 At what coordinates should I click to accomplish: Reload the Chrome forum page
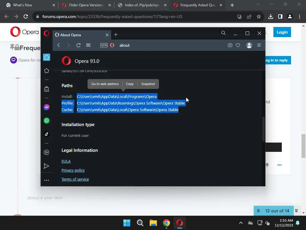point(26,17)
